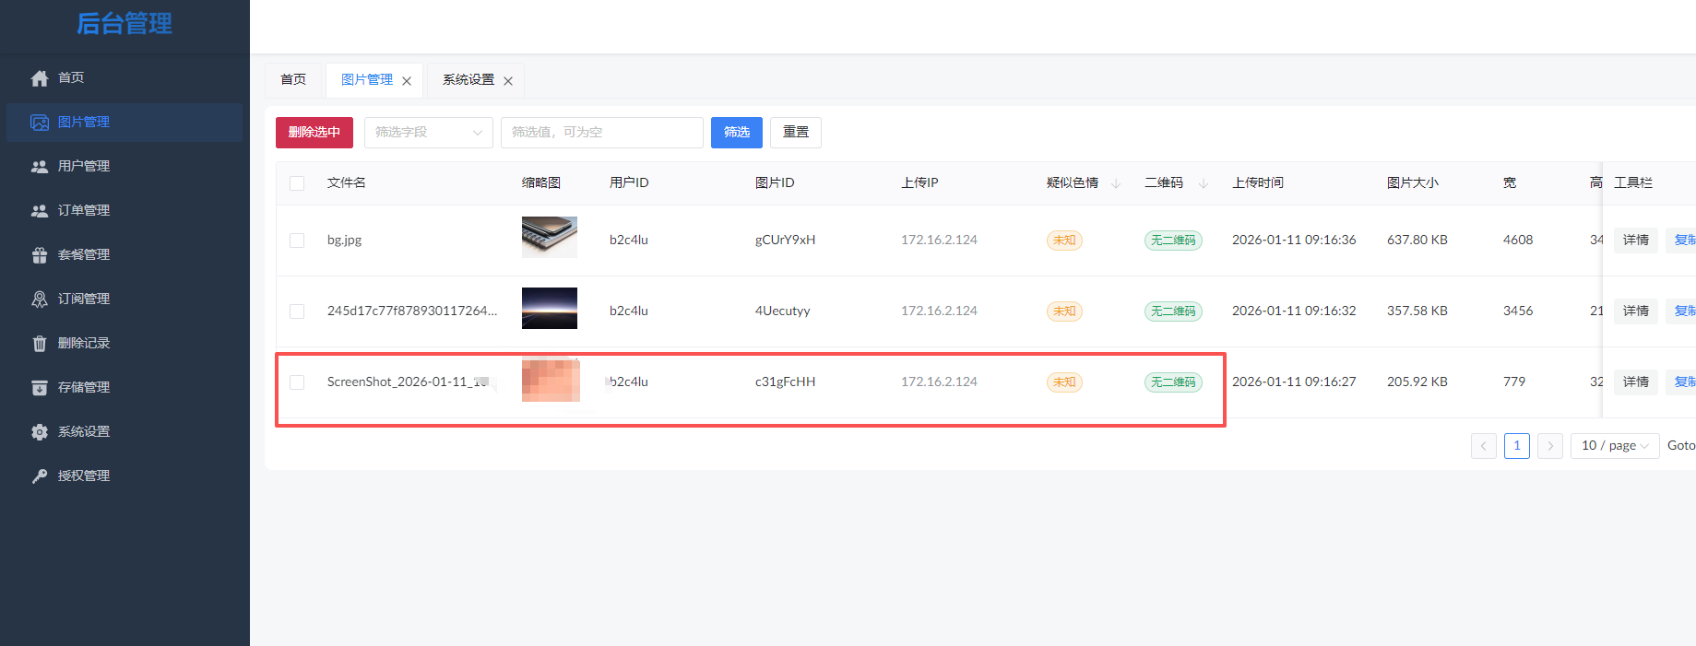
Task: Open delete records trash icon
Action: pyautogui.click(x=40, y=344)
